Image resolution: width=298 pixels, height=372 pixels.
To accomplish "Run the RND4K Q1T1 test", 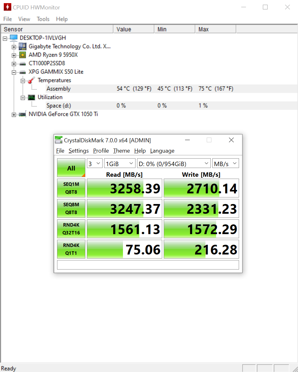I will click(71, 249).
